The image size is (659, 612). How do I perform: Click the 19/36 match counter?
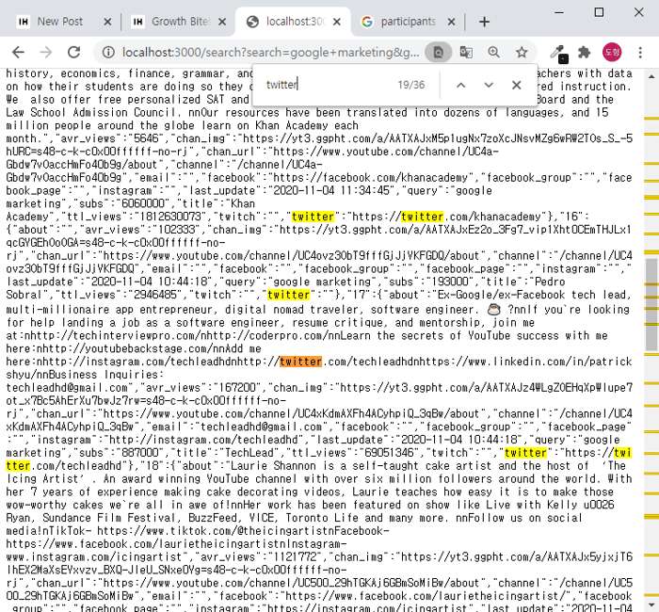[x=411, y=85]
